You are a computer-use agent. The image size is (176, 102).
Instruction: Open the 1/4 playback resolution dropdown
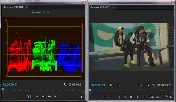coord(144,85)
